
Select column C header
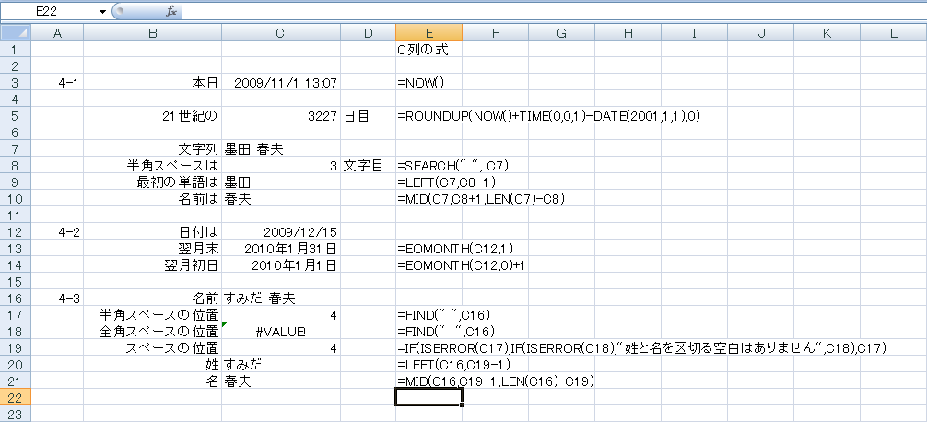[x=280, y=34]
